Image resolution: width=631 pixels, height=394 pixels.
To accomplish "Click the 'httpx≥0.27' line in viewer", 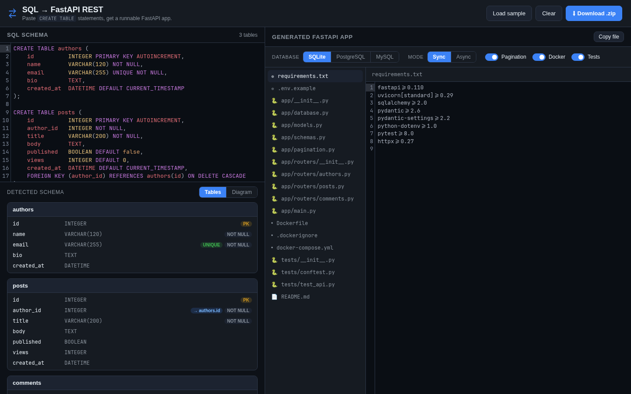I will pos(396,141).
